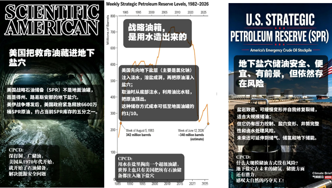Screen dimensions: 332x188
Task: Click subtitle "America's Emergency Crude Oil Stockpile"
Action: pos(281,50)
